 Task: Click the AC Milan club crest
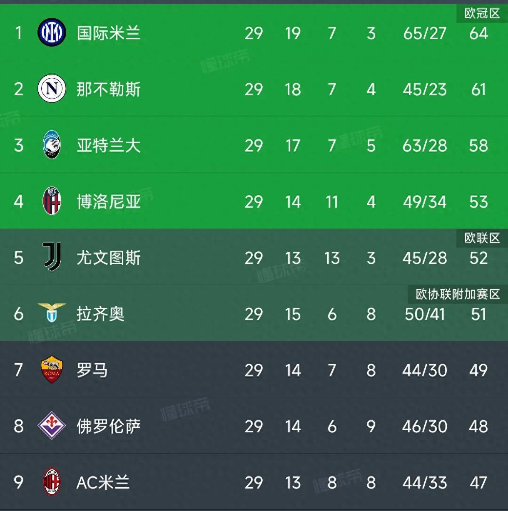coord(52,482)
